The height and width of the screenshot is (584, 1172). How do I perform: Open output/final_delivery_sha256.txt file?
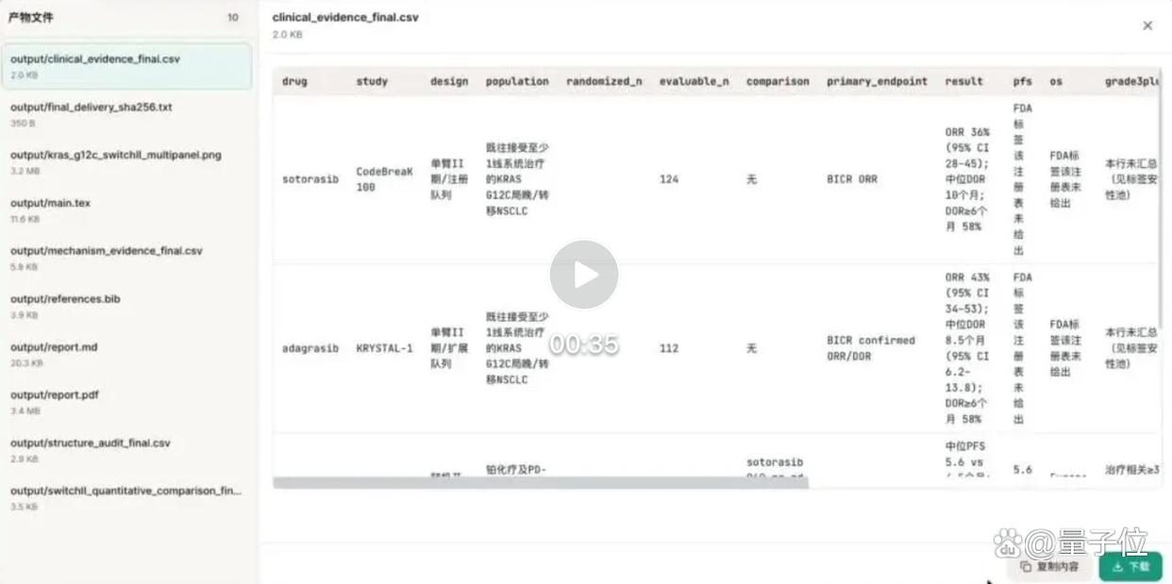pyautogui.click(x=126, y=114)
